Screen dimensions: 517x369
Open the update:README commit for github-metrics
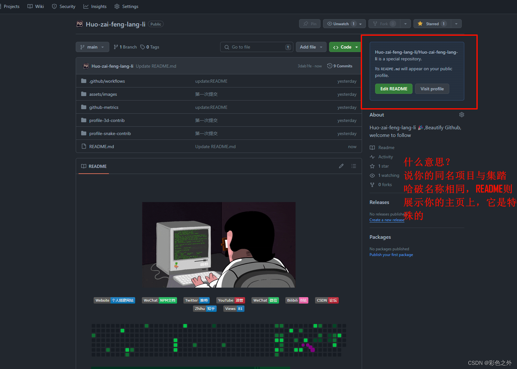211,107
